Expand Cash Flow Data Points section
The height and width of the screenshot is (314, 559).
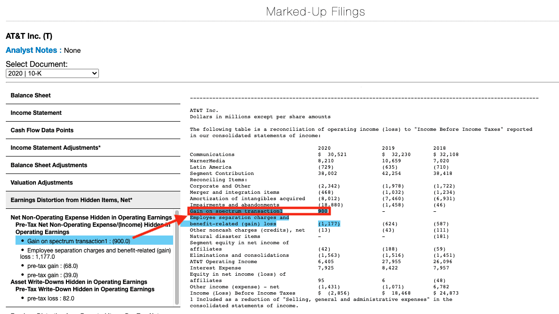click(93, 130)
